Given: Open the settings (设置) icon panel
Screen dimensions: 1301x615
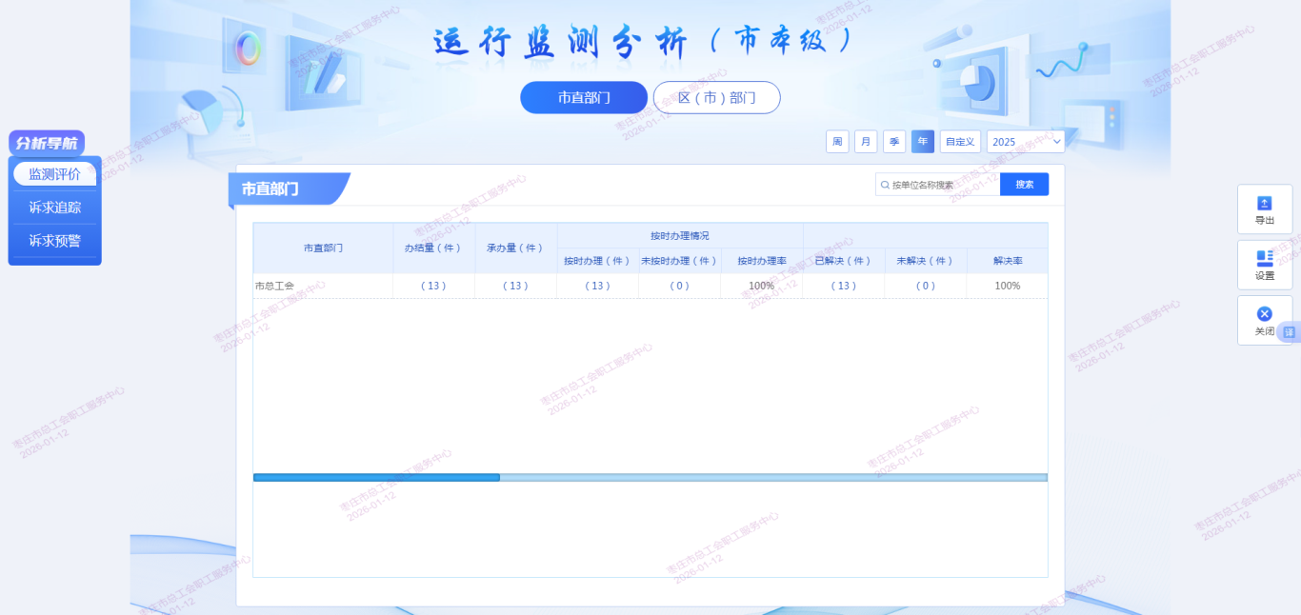Looking at the screenshot, I should (1264, 258).
